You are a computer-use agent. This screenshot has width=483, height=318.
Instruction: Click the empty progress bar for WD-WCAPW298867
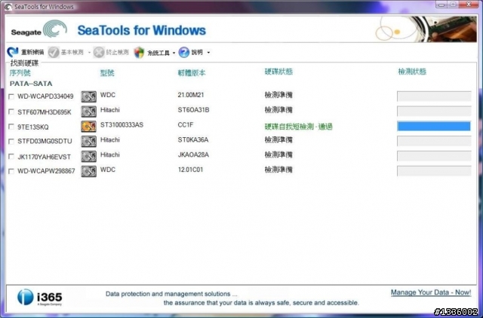click(x=434, y=171)
